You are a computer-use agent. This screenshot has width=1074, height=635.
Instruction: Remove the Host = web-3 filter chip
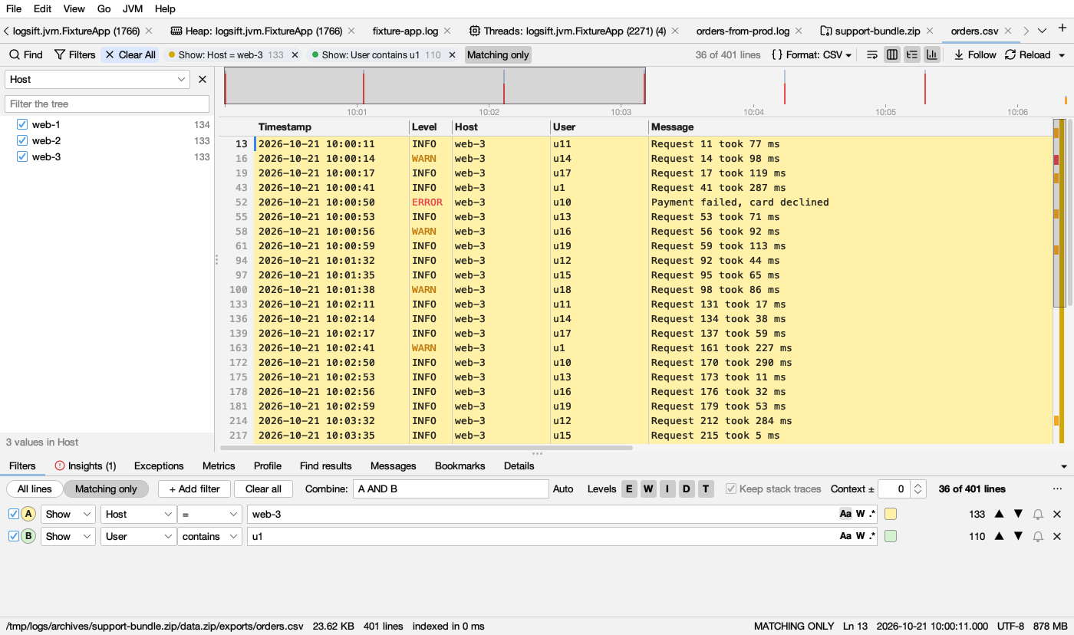pos(295,54)
